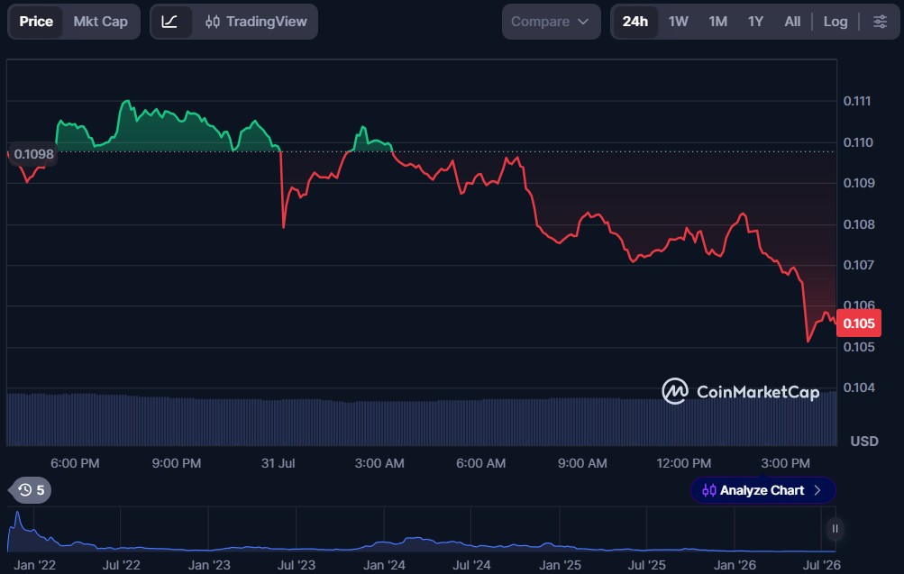904x574 pixels.
Task: Click Jan '22 on the overview timeline
Action: [34, 565]
